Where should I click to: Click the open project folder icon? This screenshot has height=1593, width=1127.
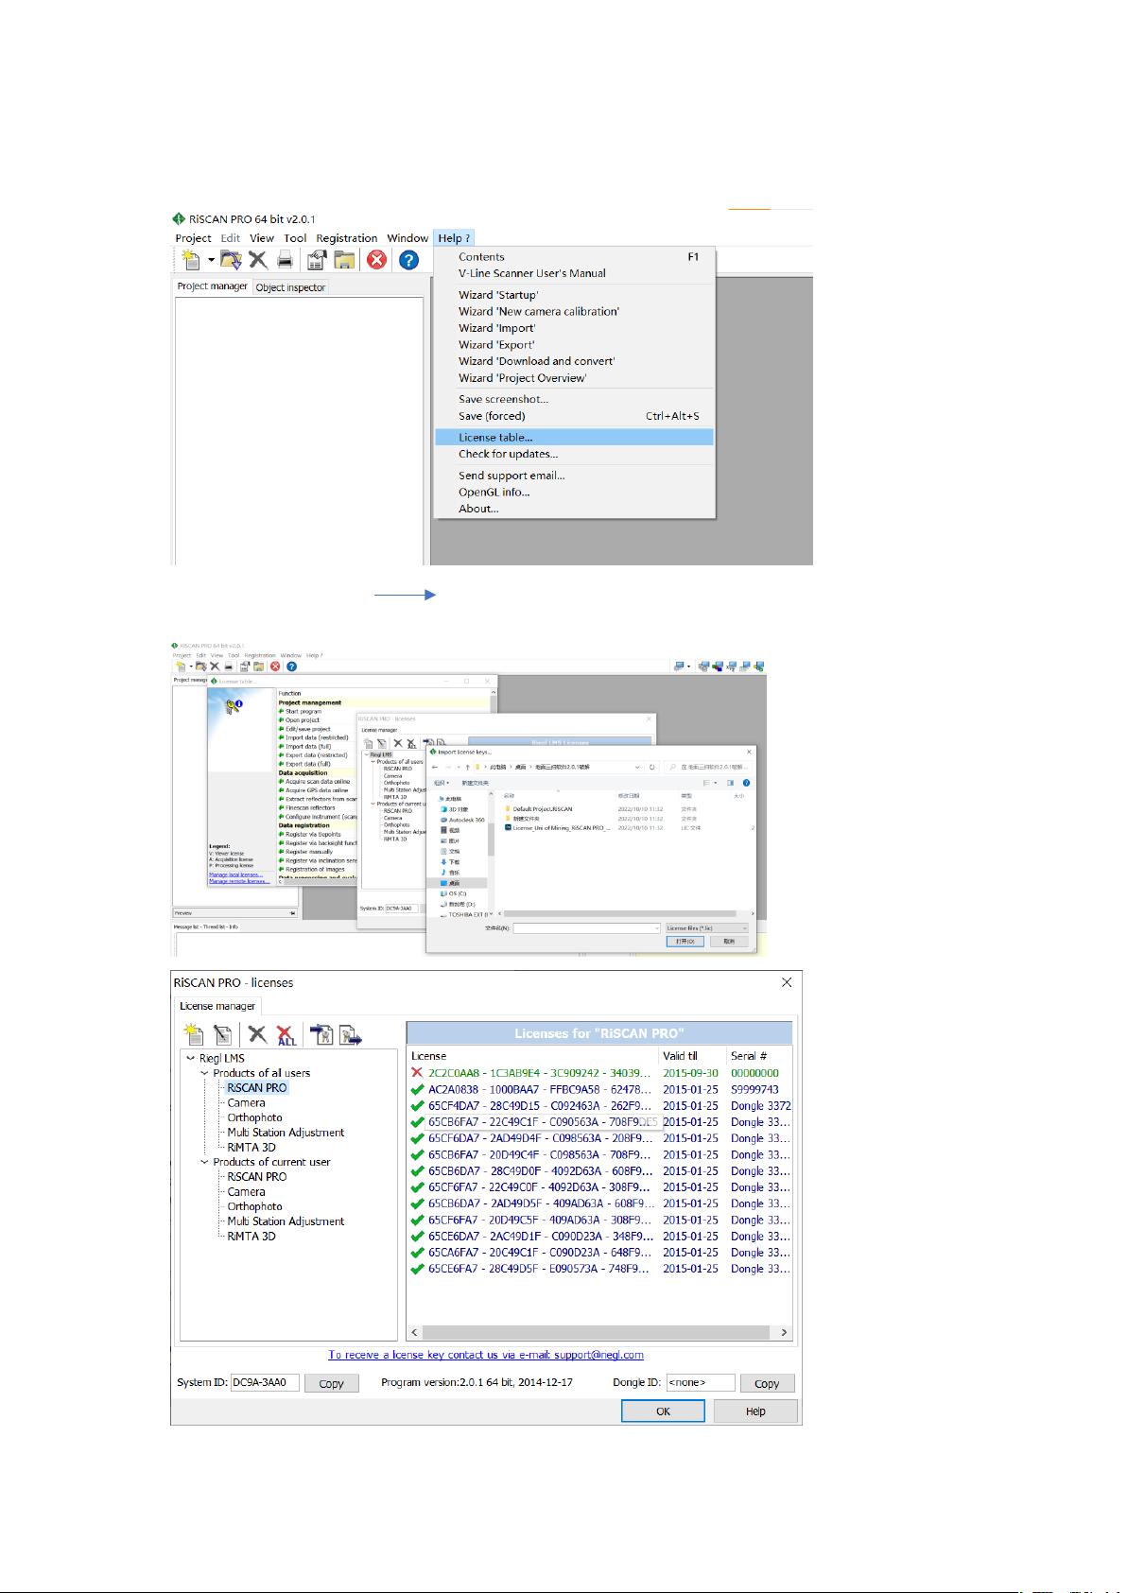[231, 260]
